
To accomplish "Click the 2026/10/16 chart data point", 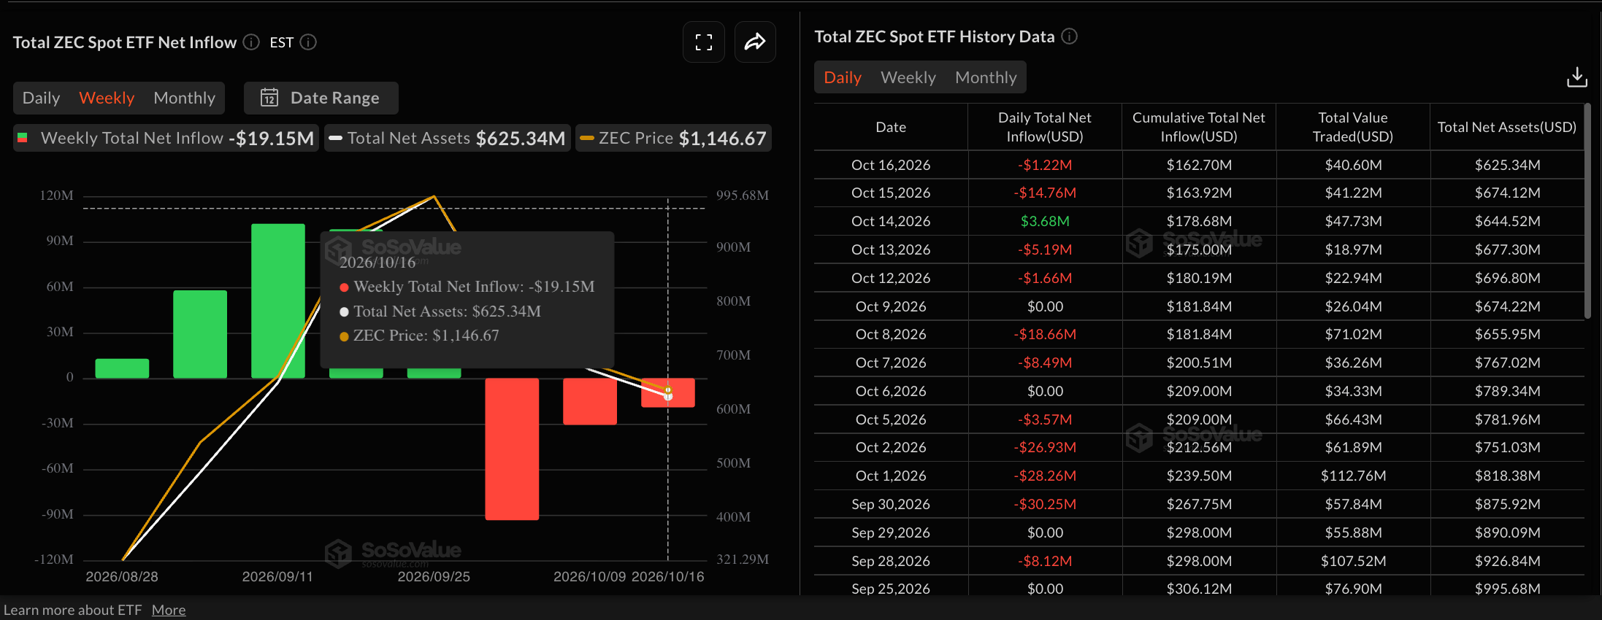I will pos(668,395).
